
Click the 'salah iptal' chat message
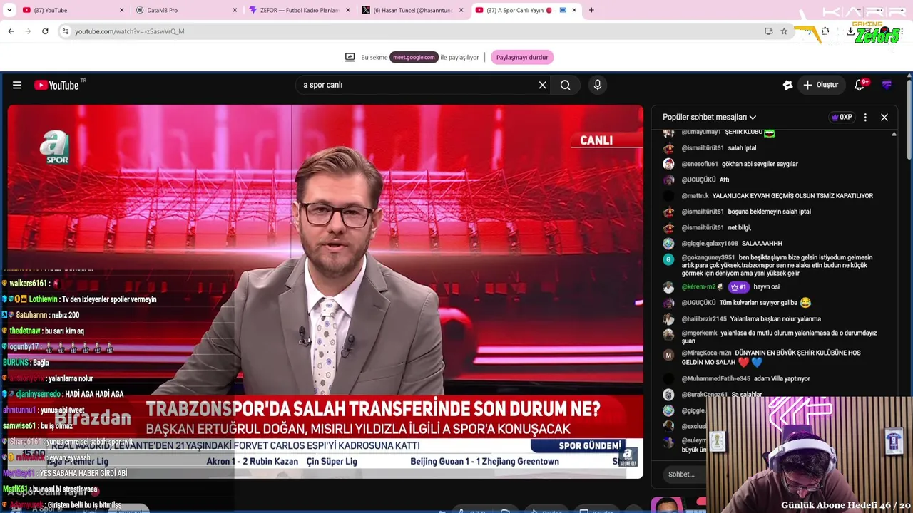click(742, 148)
